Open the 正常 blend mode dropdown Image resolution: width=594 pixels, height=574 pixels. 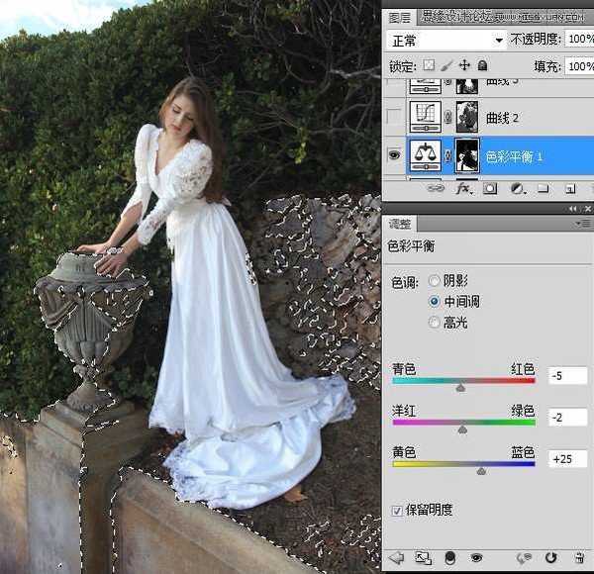445,40
